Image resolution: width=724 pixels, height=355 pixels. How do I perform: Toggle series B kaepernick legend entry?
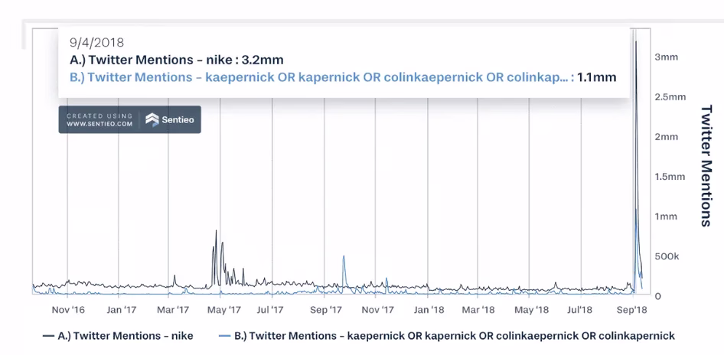[448, 336]
